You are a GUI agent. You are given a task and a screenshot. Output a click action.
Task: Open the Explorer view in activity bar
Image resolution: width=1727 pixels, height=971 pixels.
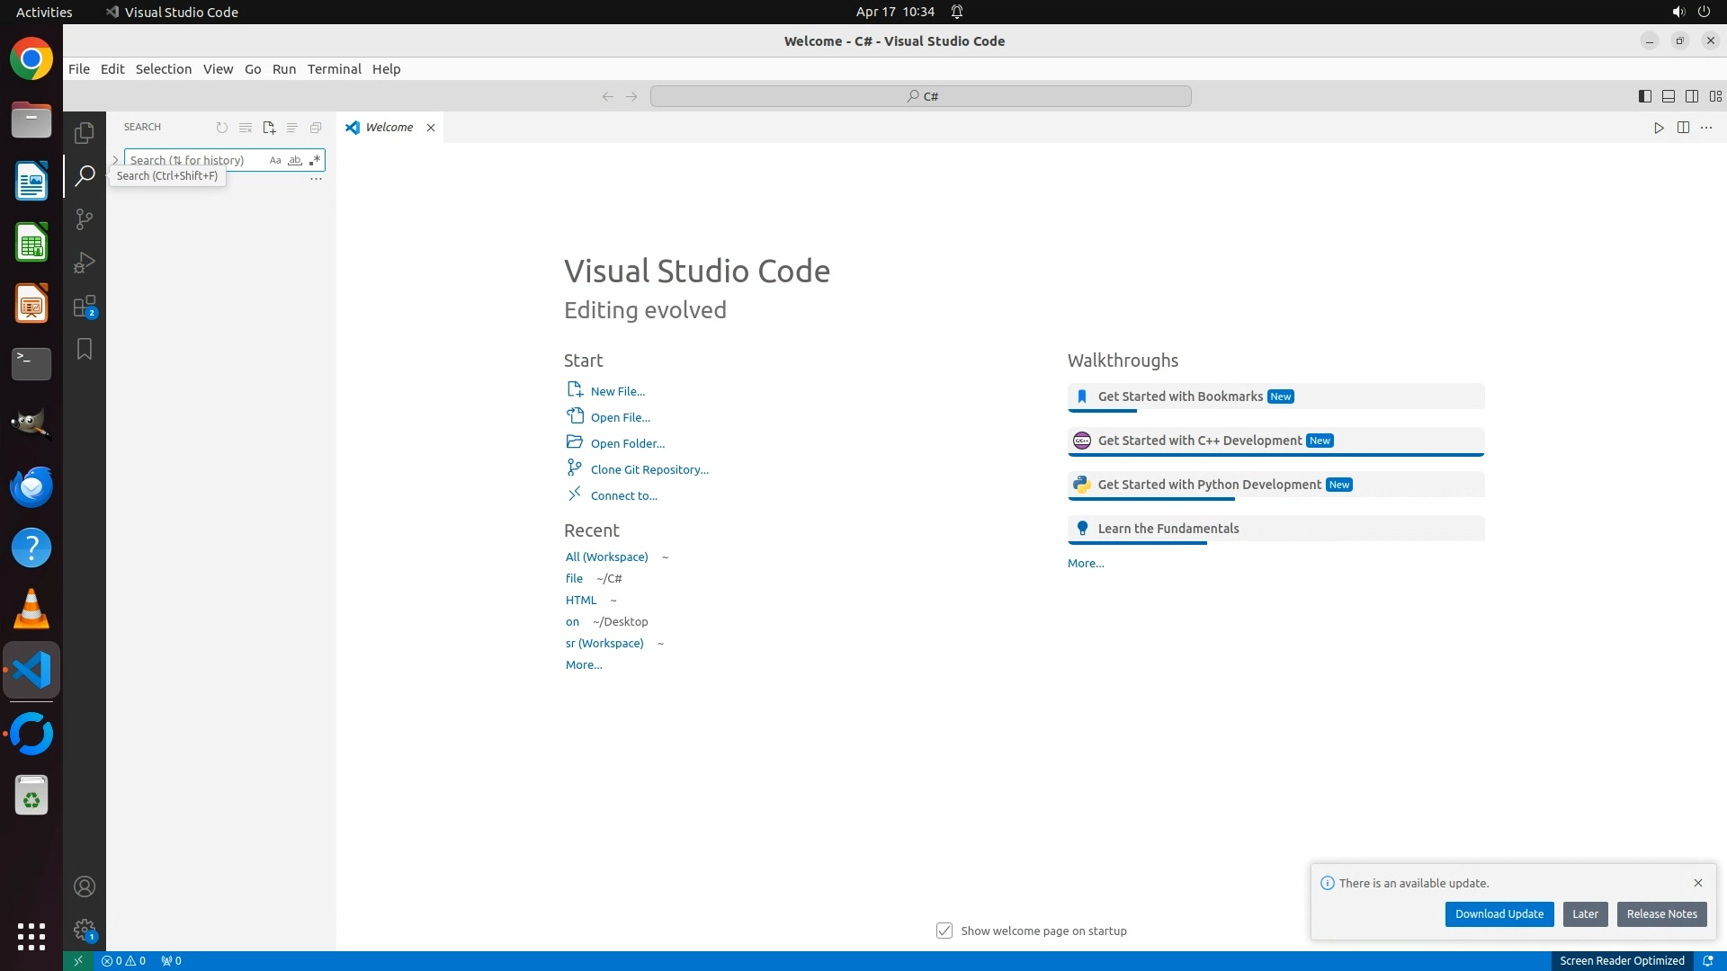(x=85, y=133)
